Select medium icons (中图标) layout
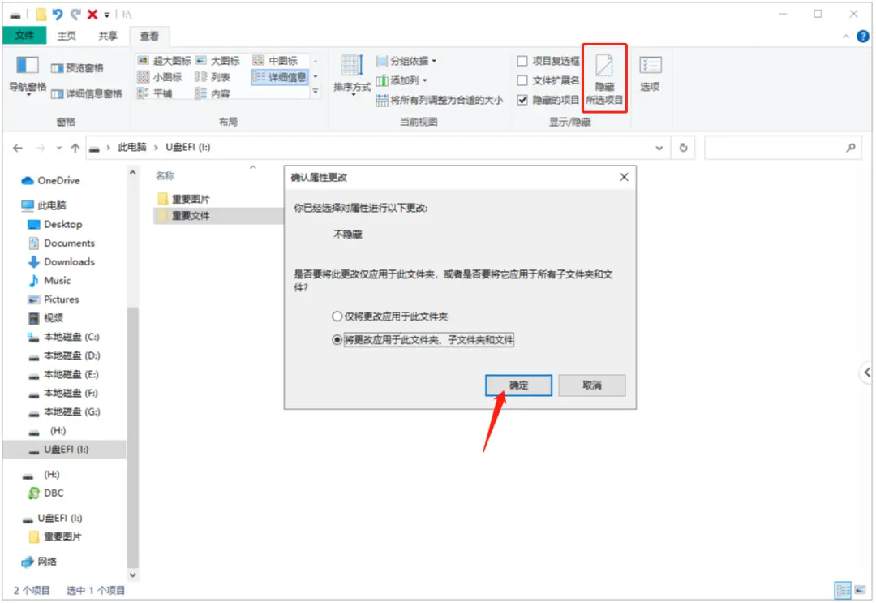This screenshot has width=876, height=603. tap(276, 60)
